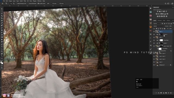Screen dimensions: 174x98
Task: Select the Photo Filter 1 mask thumbnail
Action: coord(161,40)
